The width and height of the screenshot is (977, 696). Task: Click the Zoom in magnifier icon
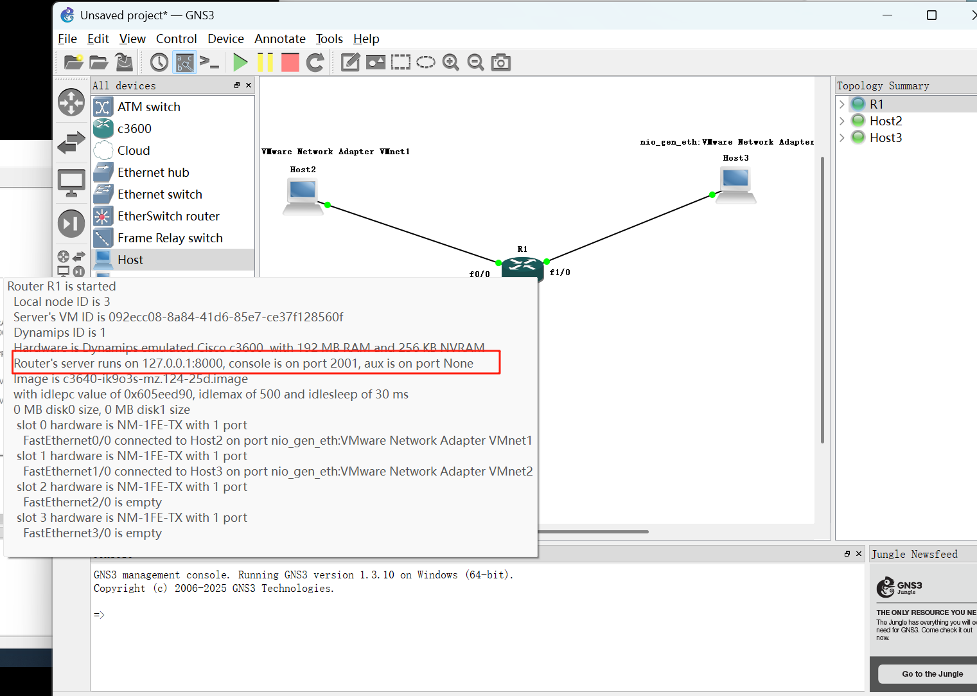tap(451, 62)
